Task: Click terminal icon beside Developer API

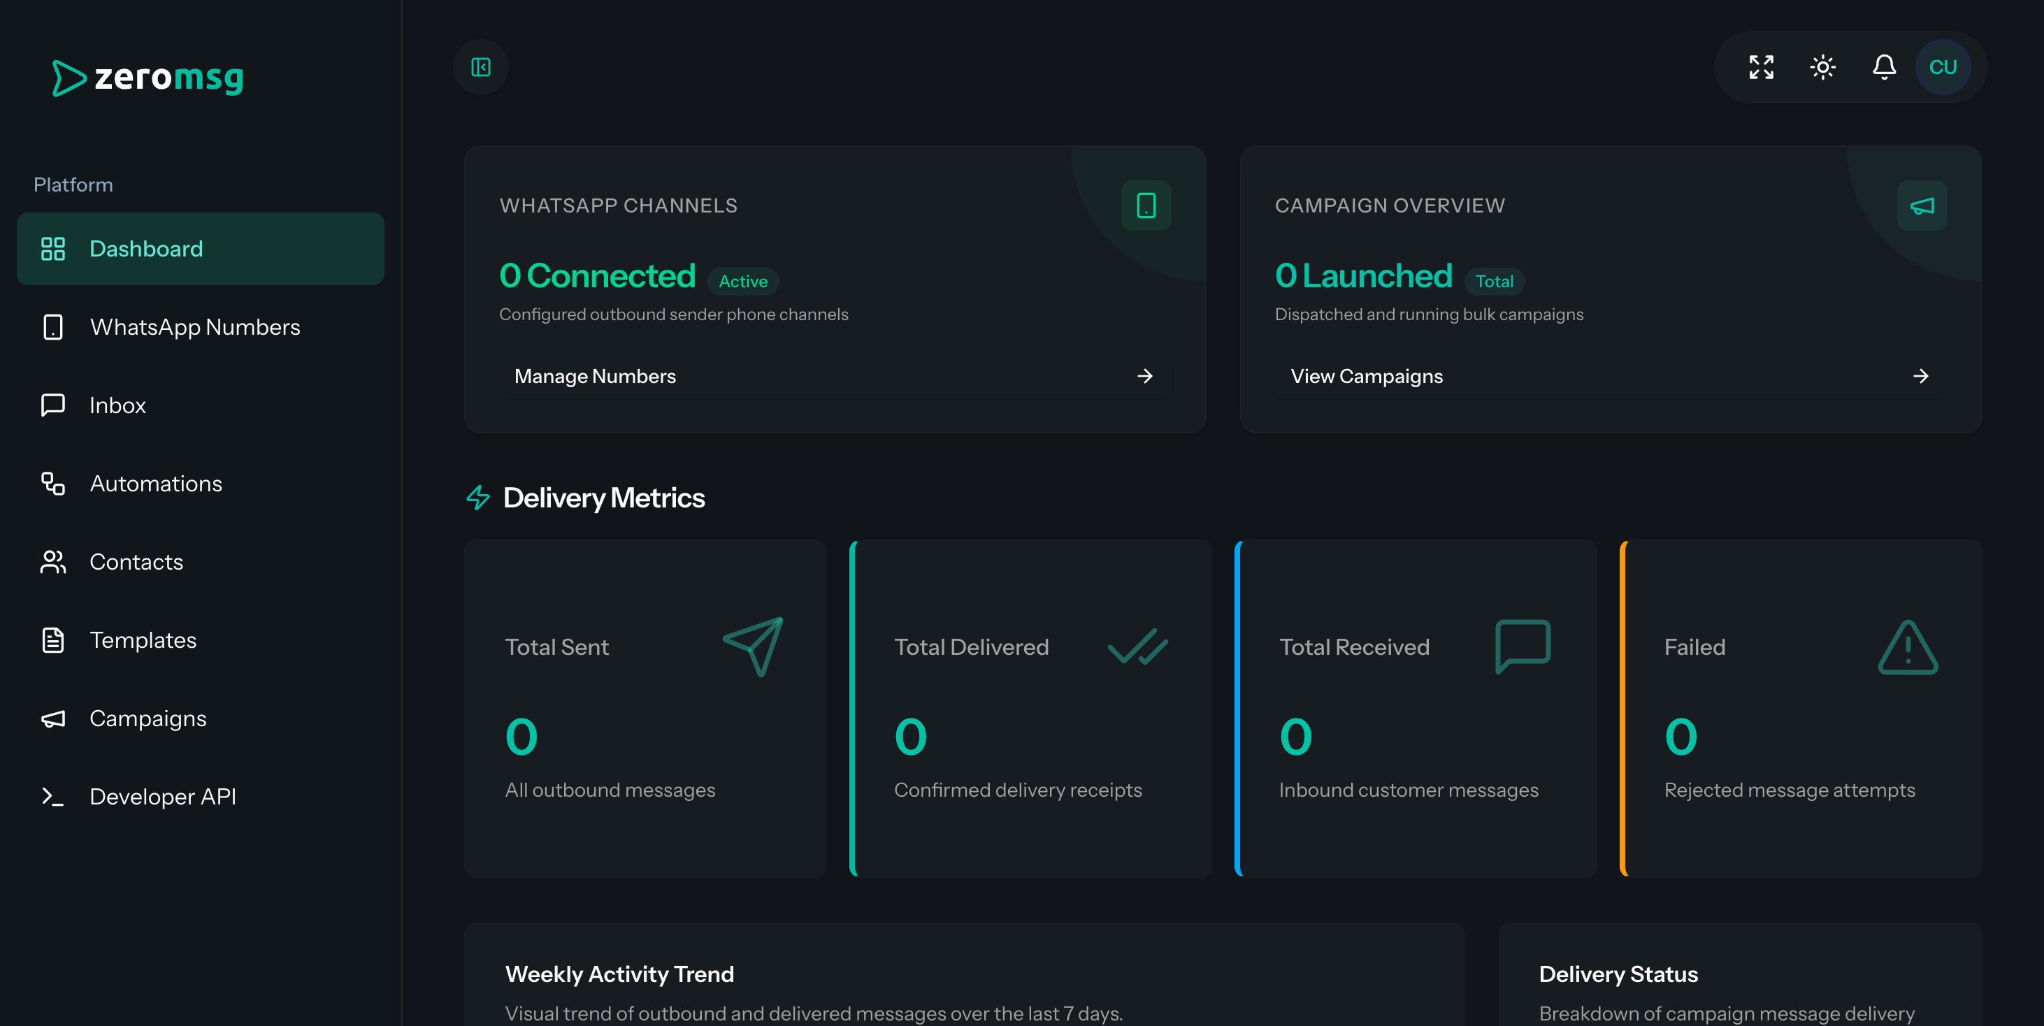Action: coord(53,797)
